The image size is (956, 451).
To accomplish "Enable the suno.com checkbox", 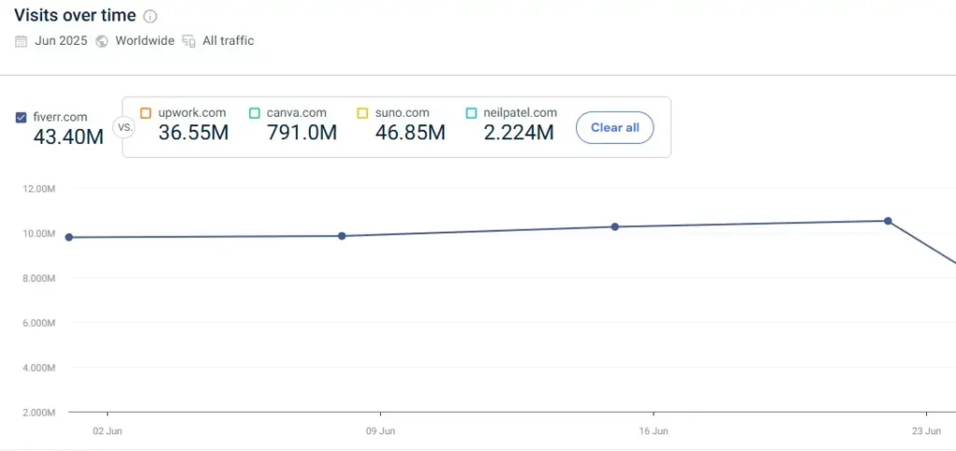I will pyautogui.click(x=362, y=113).
